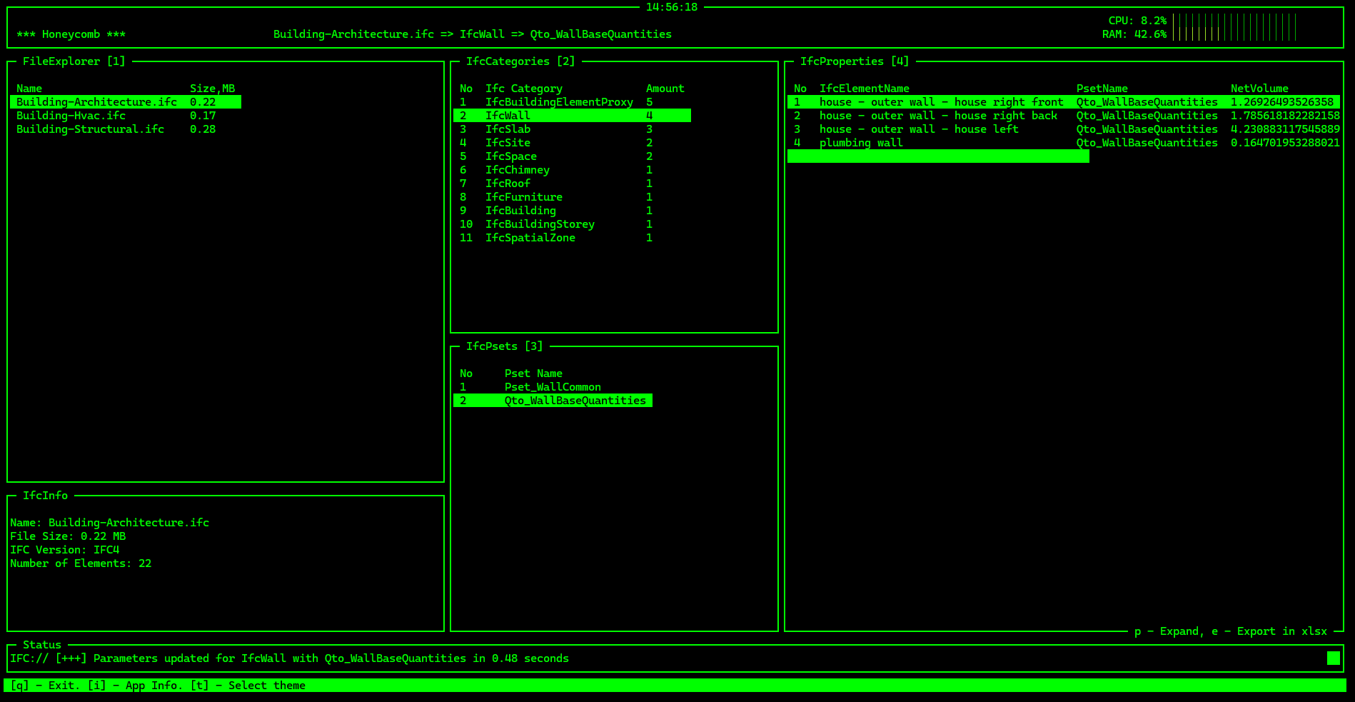Select the IfcSpatialZone category row
This screenshot has width=1355, height=702.
pos(572,238)
